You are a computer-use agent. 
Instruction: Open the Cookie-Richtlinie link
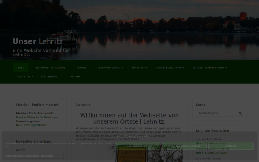14,156
